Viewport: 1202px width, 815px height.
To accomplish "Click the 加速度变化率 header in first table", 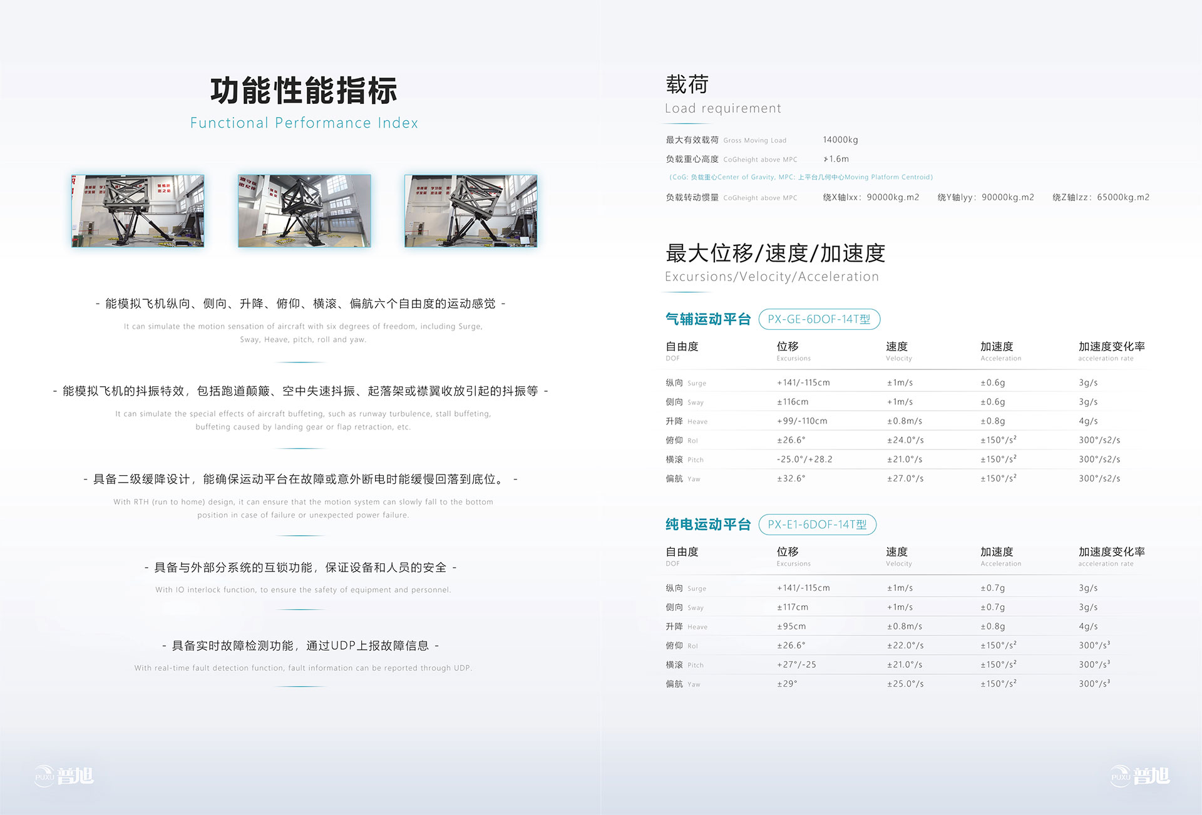I will (x=1111, y=347).
